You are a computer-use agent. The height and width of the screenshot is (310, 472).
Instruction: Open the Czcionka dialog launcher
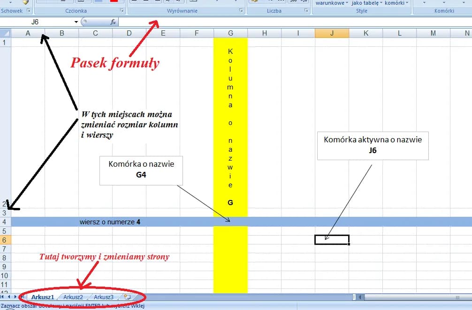point(121,10)
